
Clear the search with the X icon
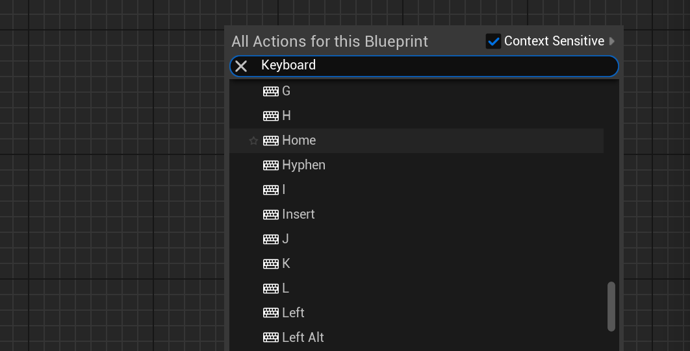click(x=241, y=66)
